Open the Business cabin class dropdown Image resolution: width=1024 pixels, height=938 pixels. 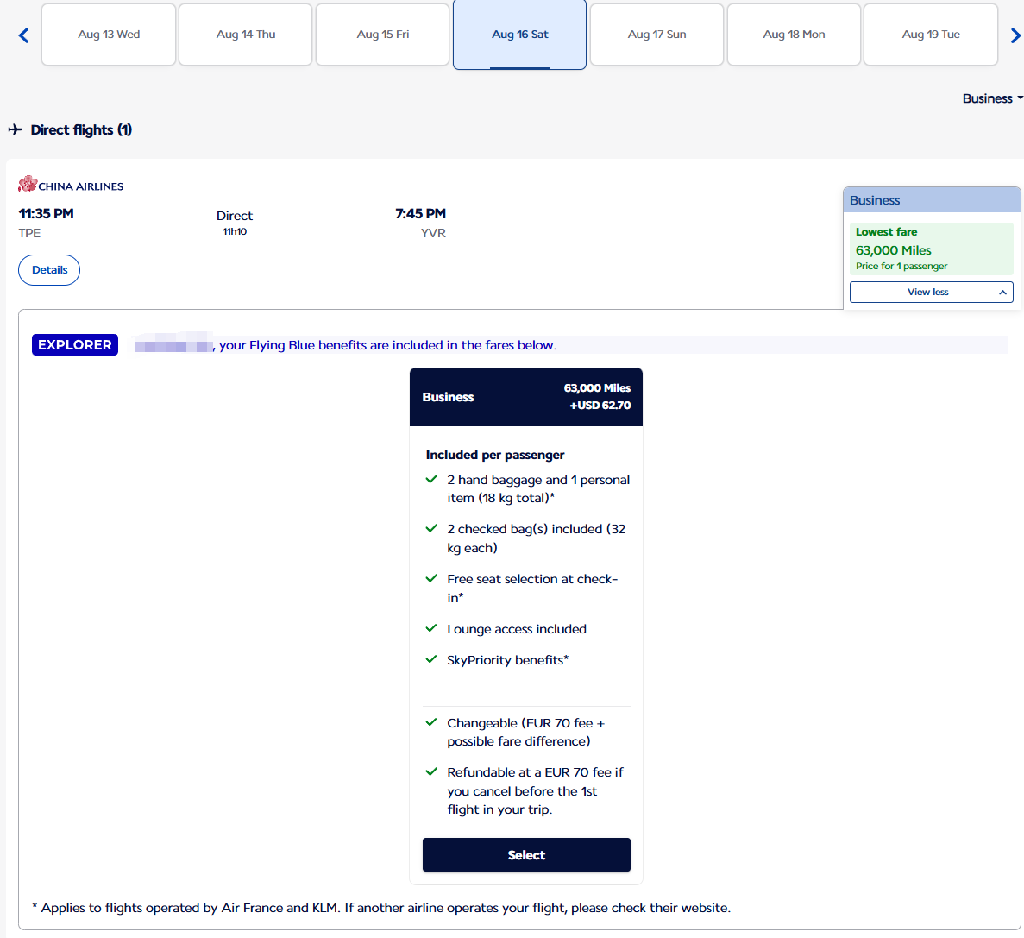click(x=992, y=98)
